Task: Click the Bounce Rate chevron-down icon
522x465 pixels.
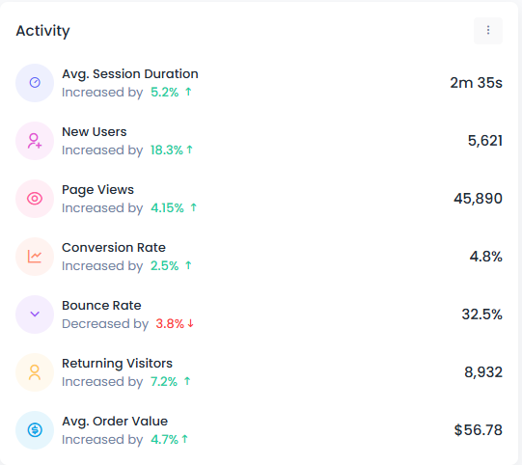Action: (x=35, y=315)
